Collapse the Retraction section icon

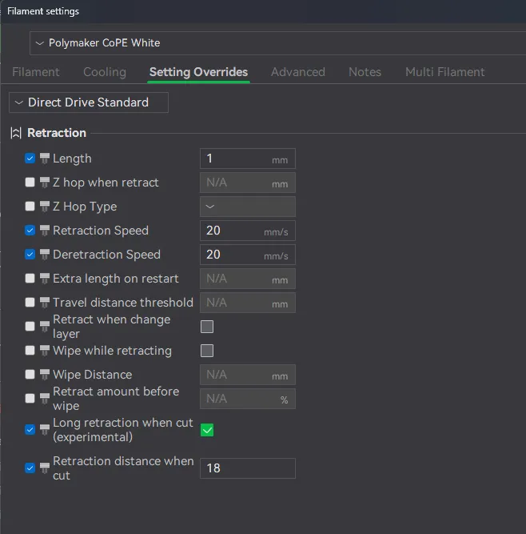(x=16, y=133)
